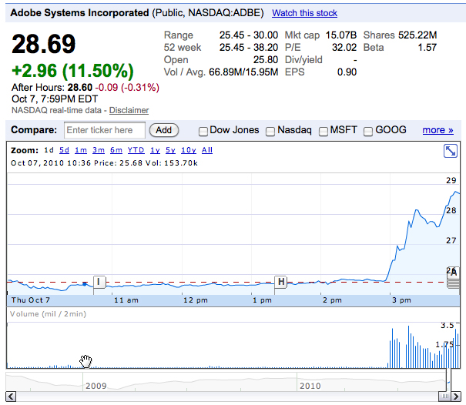466x405 pixels.
Task: Click the Open value 25.80
Action: [x=266, y=60]
